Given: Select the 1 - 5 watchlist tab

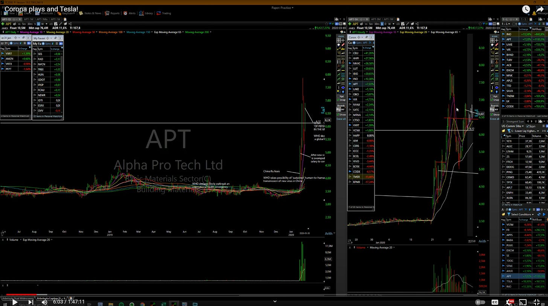Looking at the screenshot, I should (x=524, y=19).
